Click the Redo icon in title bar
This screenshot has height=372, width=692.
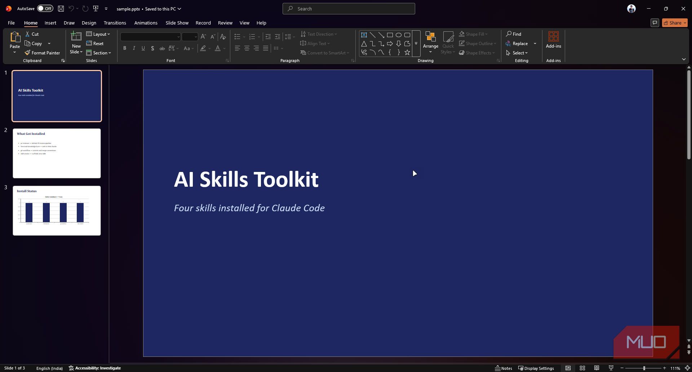tap(85, 9)
